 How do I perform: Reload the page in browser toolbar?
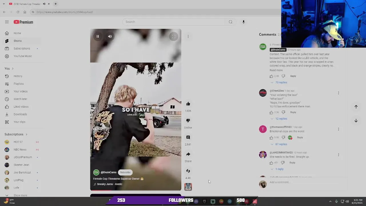click(x=18, y=12)
